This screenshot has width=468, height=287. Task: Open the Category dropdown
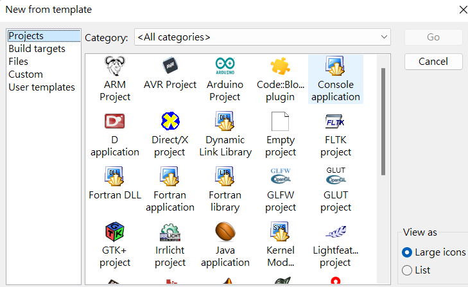263,37
